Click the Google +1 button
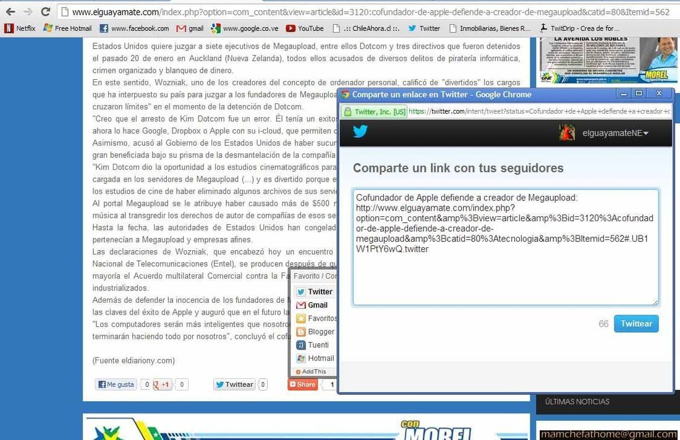The height and width of the screenshot is (440, 680). point(162,384)
